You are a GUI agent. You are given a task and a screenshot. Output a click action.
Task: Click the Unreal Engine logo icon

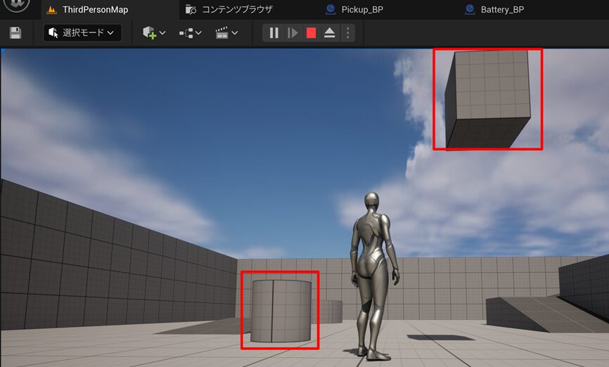coord(16,4)
